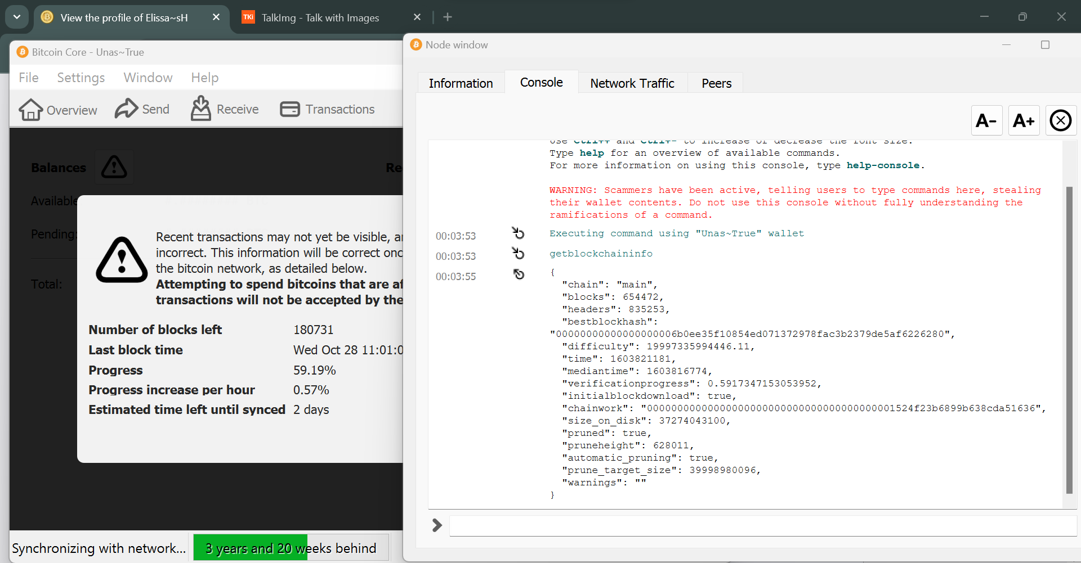The width and height of the screenshot is (1081, 563).
Task: Click the large warning icon in sync overlay
Action: [122, 260]
